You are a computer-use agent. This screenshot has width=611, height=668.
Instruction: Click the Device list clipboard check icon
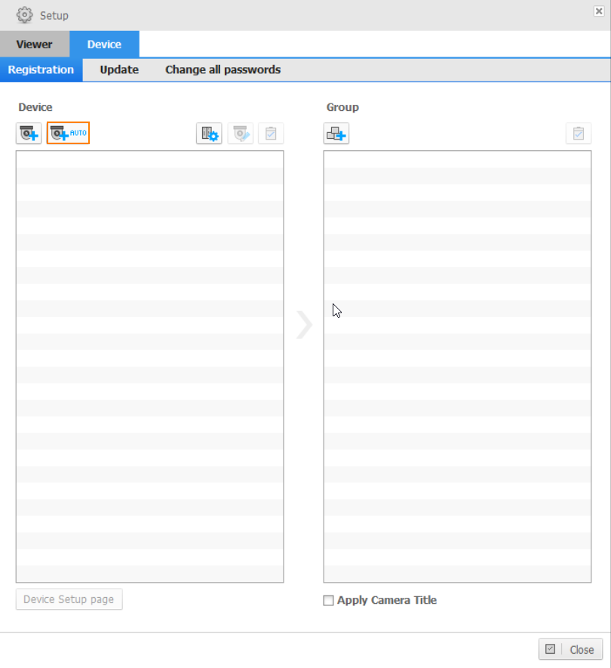pyautogui.click(x=271, y=134)
